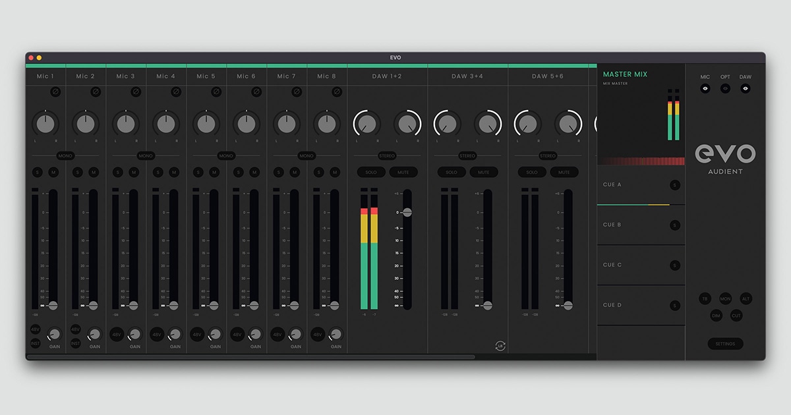Toggle phase invert on Mic 8
The height and width of the screenshot is (415, 791).
pos(337,92)
